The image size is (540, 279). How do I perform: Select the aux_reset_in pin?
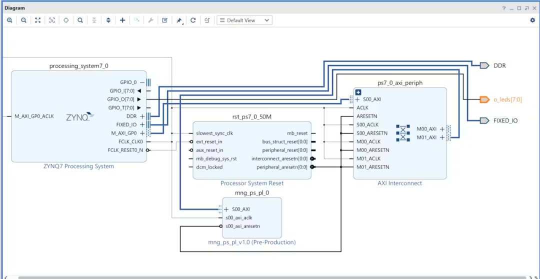[209, 150]
